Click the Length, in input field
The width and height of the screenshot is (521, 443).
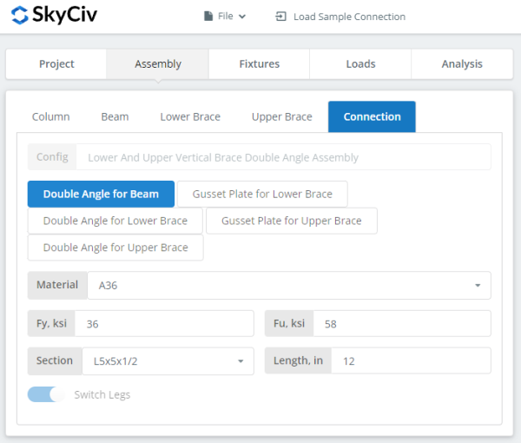point(411,360)
